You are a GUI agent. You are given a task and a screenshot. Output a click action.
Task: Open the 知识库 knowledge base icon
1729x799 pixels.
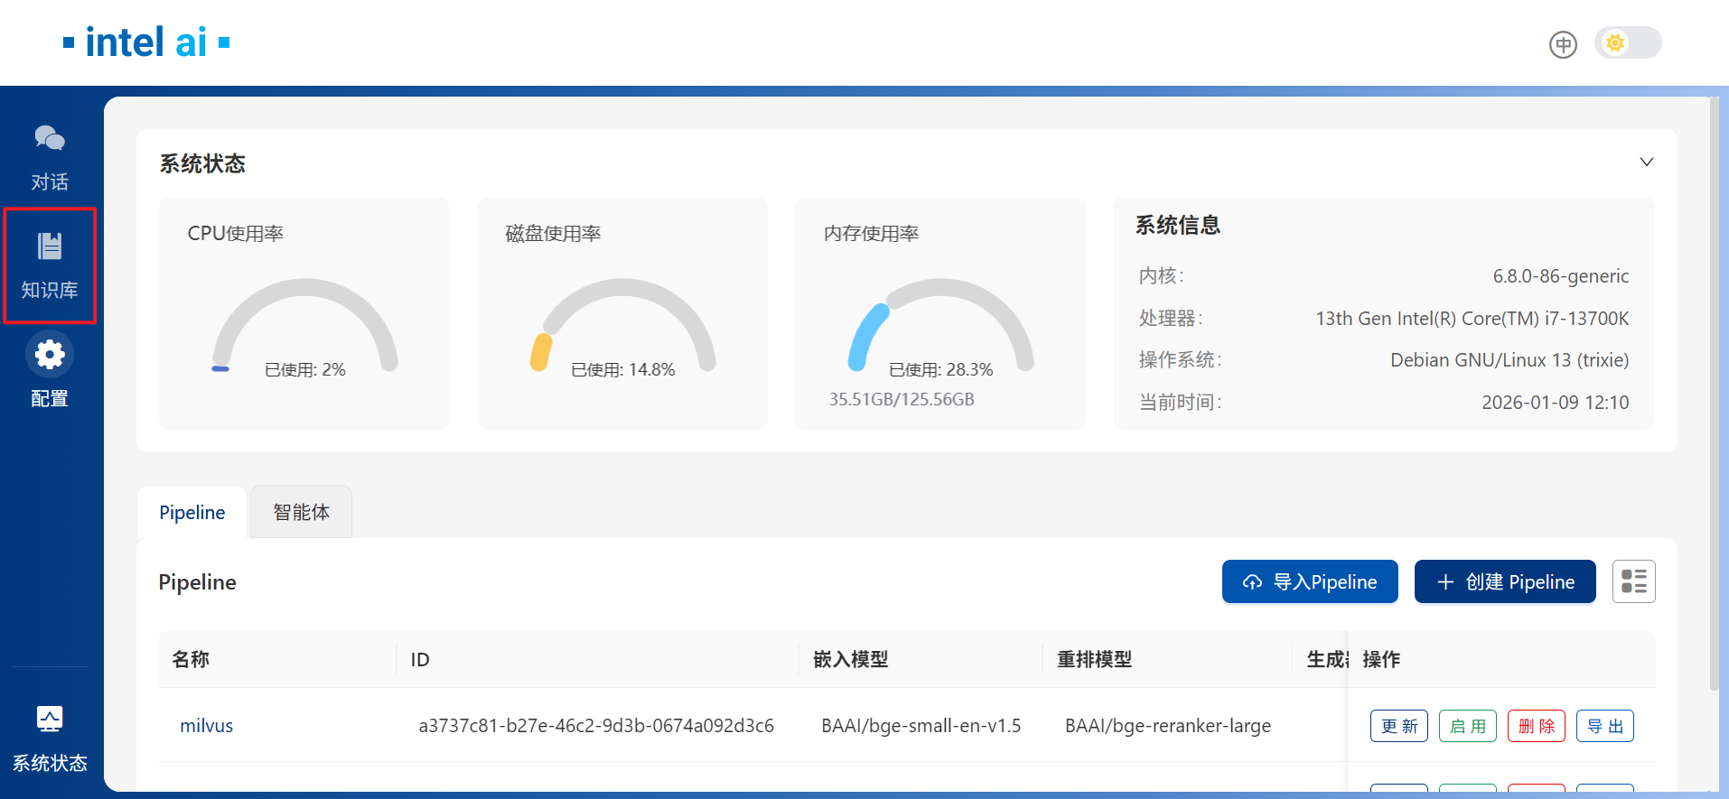tap(50, 246)
